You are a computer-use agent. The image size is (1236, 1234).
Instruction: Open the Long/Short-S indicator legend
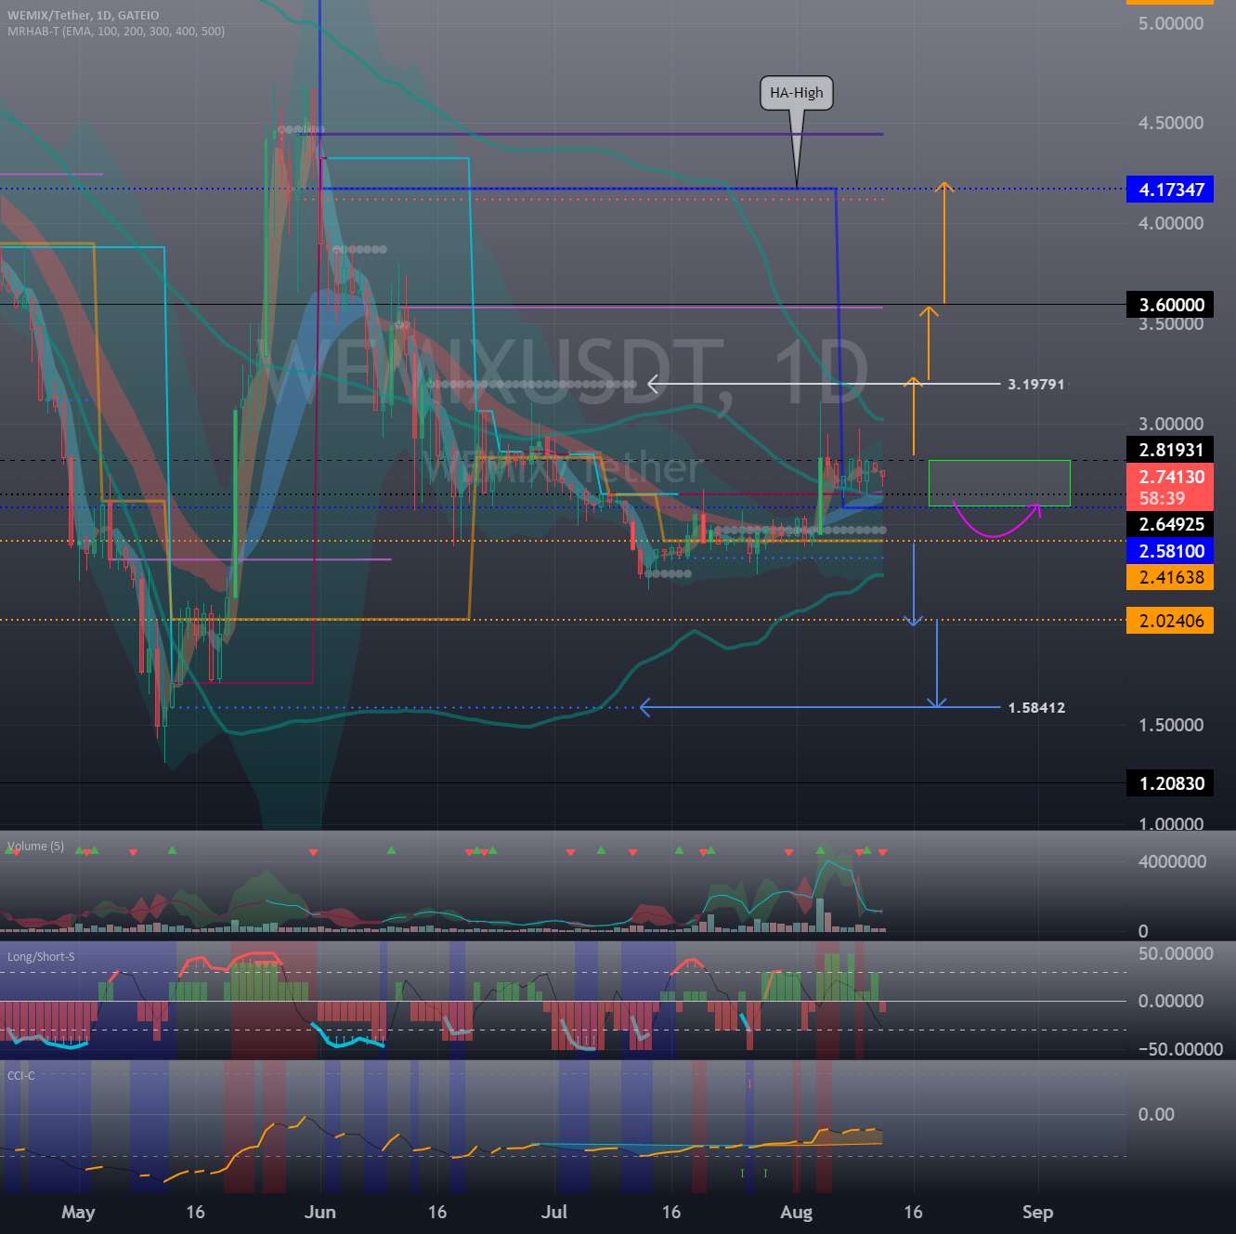pos(41,956)
